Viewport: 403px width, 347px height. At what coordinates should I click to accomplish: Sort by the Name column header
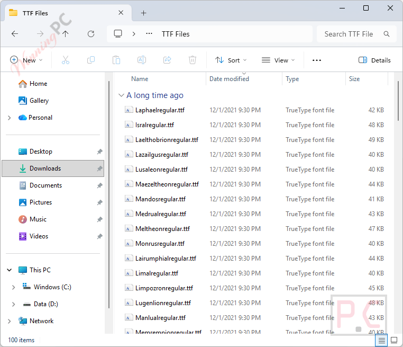(140, 79)
